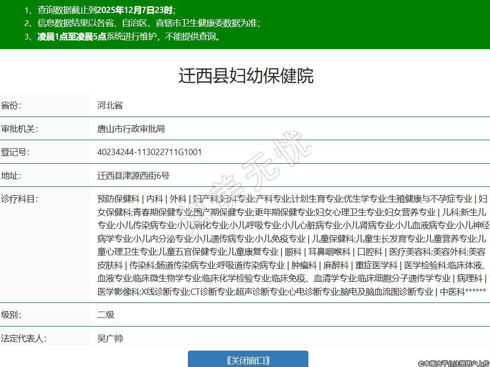Click the bold date 2025年12月7日23时
The height and width of the screenshot is (367, 490).
coord(134,10)
